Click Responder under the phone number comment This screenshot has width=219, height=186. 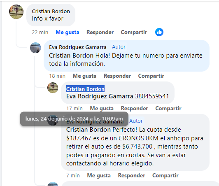pyautogui.click(x=134, y=108)
